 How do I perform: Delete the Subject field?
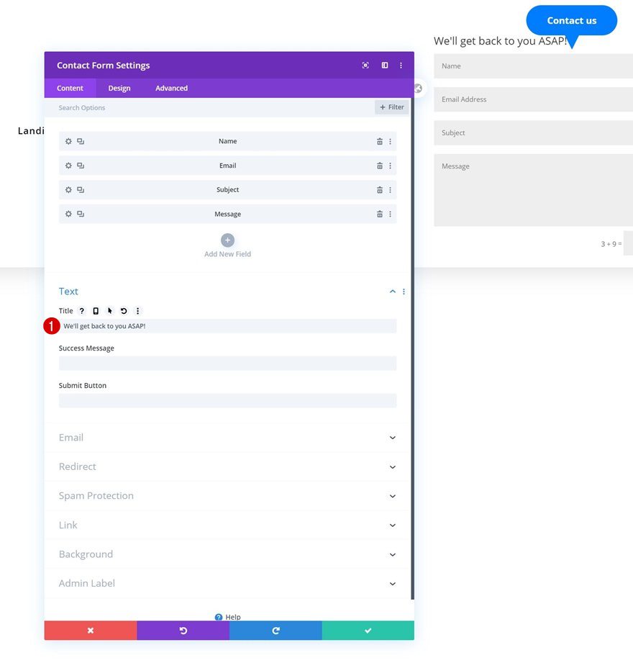(x=379, y=189)
